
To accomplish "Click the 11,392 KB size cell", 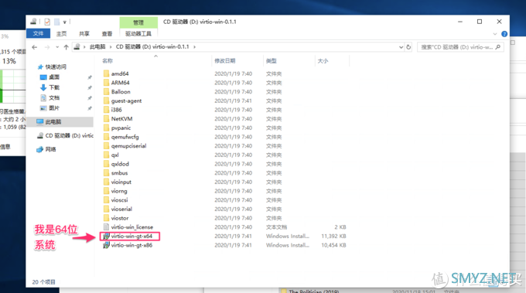I will (x=333, y=236).
